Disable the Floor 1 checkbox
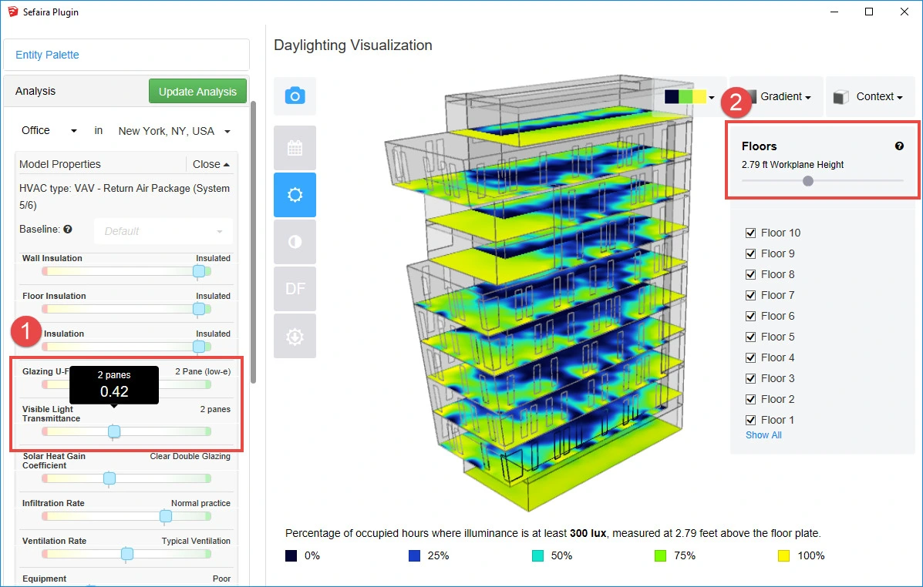The height and width of the screenshot is (587, 923). 751,420
